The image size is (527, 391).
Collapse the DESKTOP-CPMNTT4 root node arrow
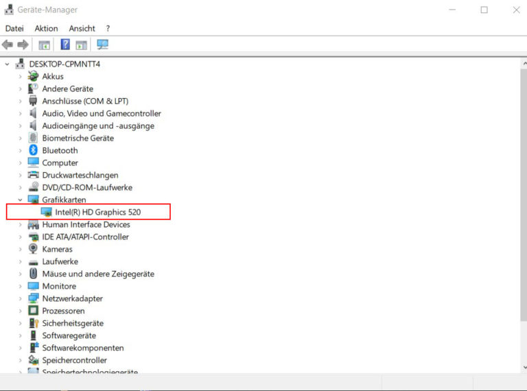click(x=8, y=64)
